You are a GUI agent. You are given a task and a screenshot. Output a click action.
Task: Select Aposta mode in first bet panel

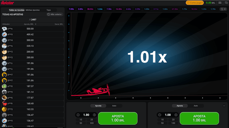[98, 106]
